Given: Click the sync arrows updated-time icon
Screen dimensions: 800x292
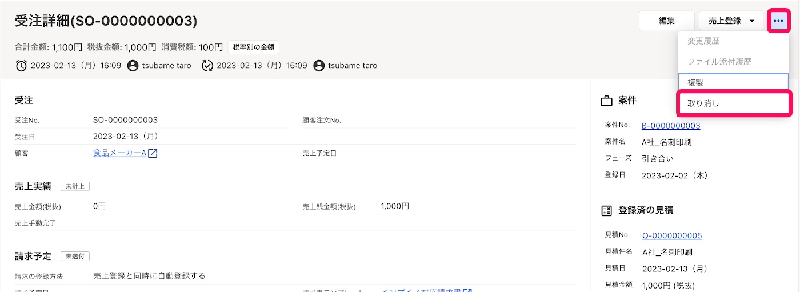Looking at the screenshot, I should coord(207,66).
